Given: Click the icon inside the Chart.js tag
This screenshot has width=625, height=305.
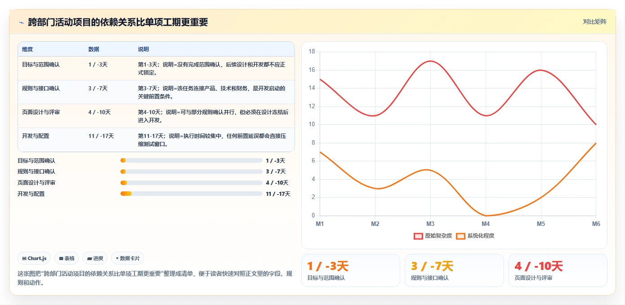Looking at the screenshot, I should click(24, 258).
